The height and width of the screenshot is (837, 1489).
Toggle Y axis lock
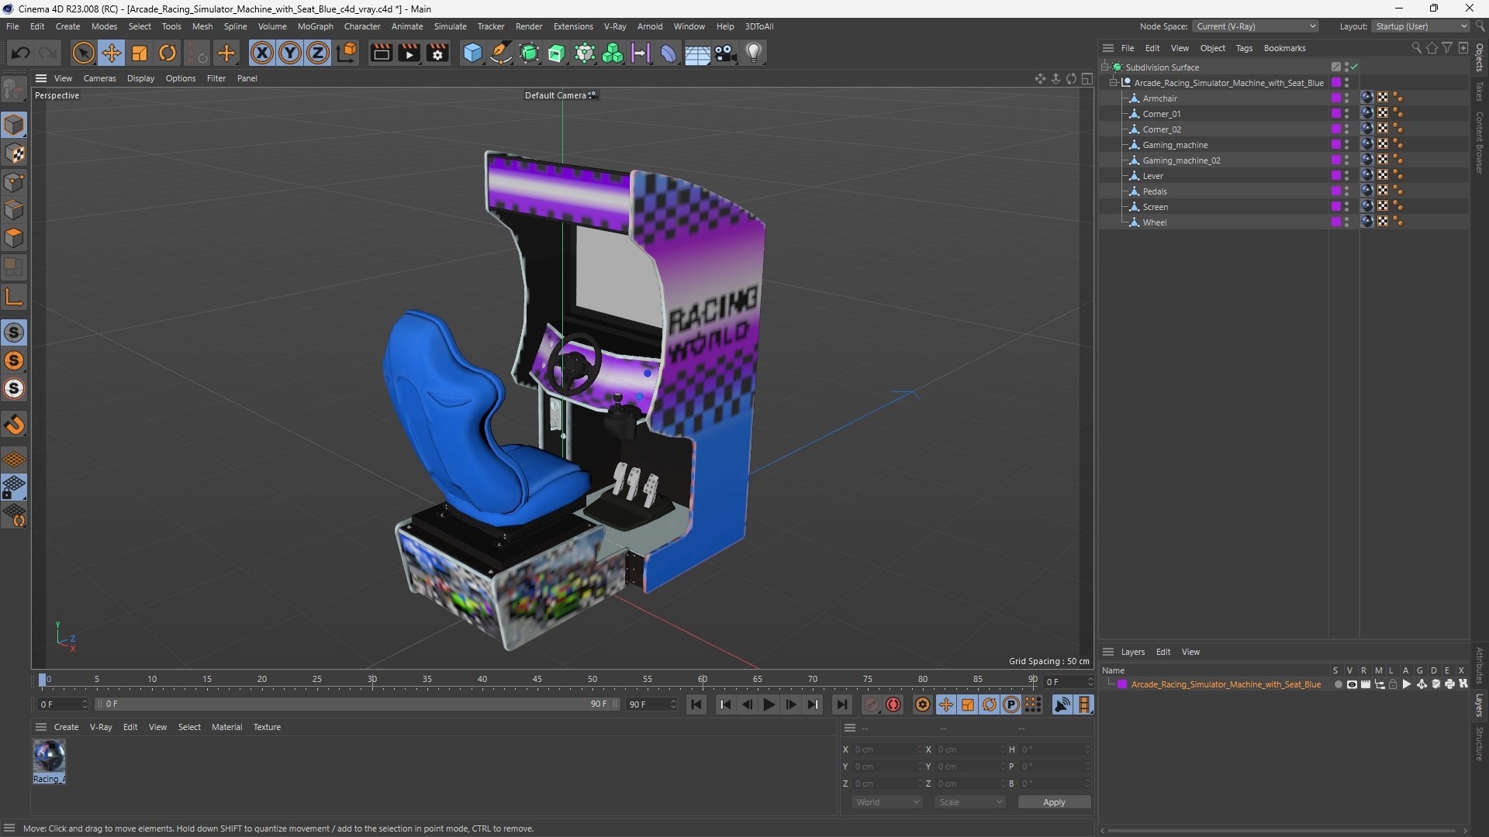(290, 53)
